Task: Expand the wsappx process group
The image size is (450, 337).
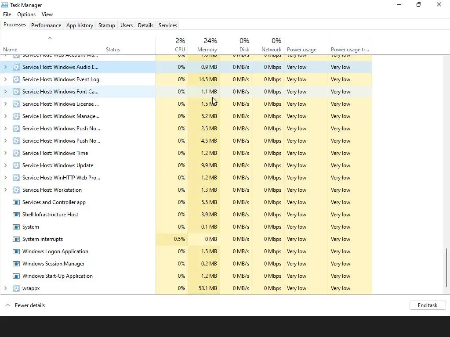Action: click(5, 288)
